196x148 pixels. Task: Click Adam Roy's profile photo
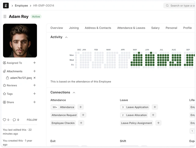20,41
